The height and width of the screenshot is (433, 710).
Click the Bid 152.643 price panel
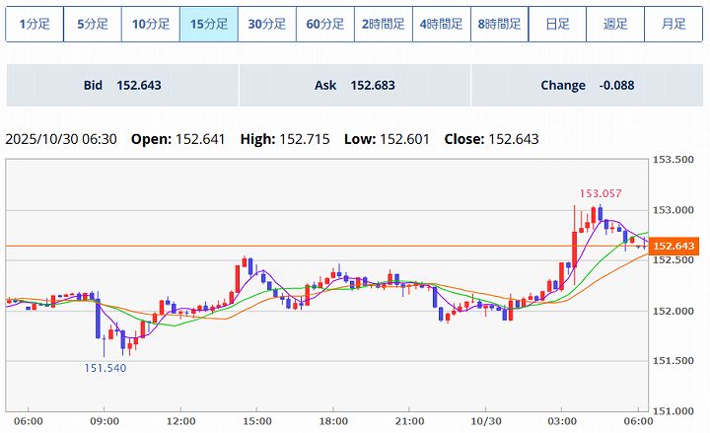(x=122, y=86)
